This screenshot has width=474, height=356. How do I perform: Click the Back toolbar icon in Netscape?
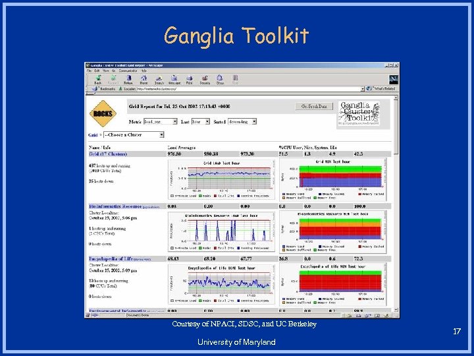coord(98,80)
